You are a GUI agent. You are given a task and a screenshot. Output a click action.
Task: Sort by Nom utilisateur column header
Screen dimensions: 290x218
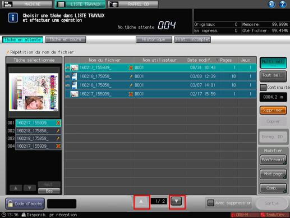click(159, 60)
